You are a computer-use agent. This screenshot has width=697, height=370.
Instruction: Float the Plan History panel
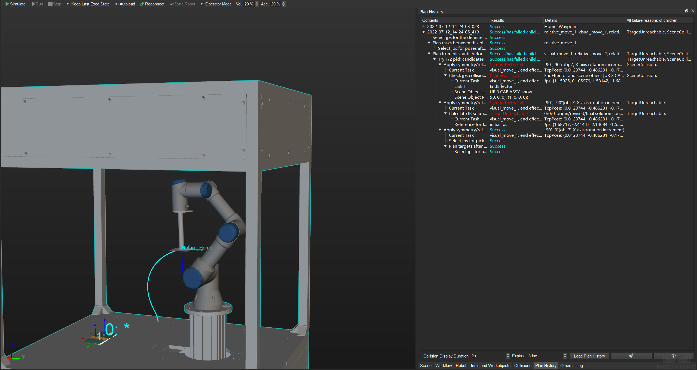coord(686,11)
